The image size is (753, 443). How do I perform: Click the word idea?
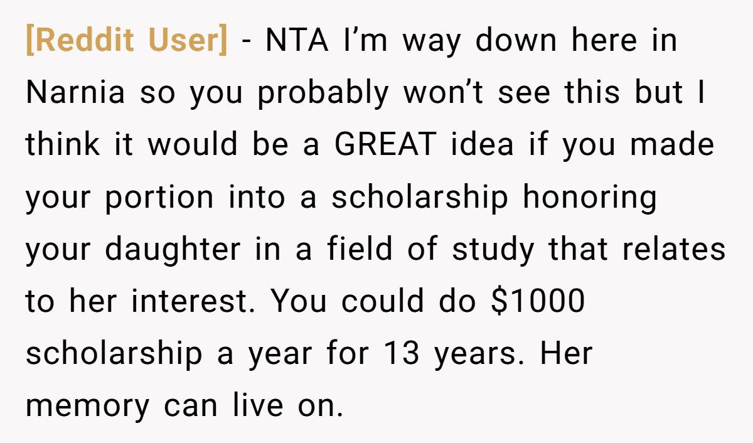pyautogui.click(x=481, y=145)
